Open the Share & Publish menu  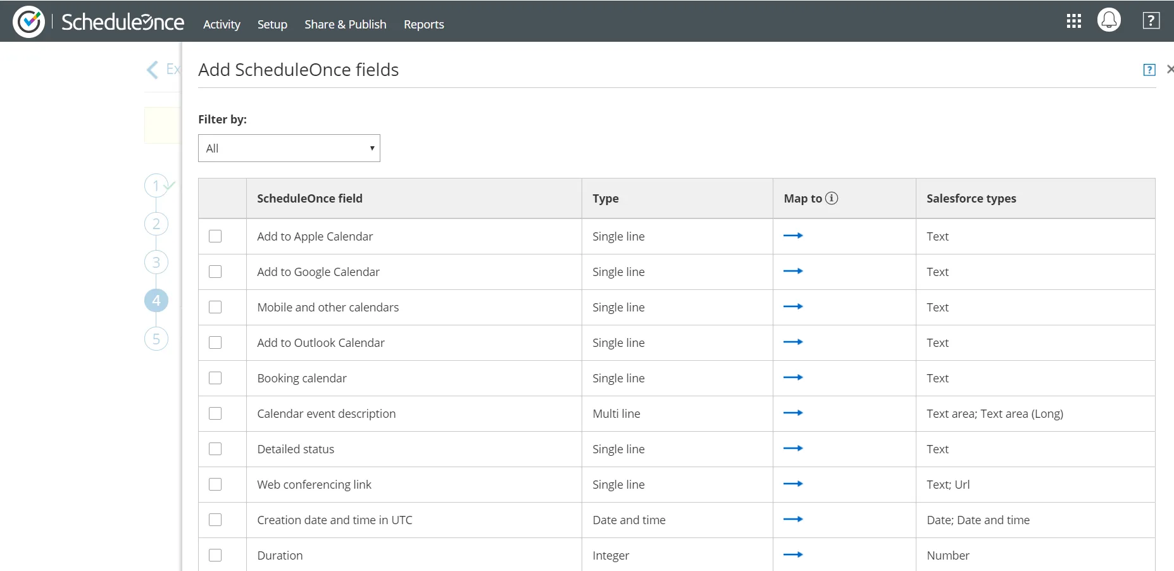point(346,24)
